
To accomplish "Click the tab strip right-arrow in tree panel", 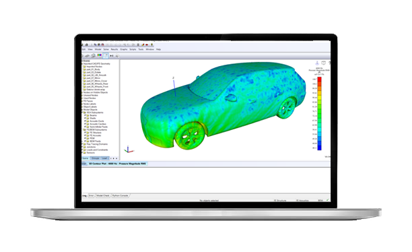I will (x=113, y=158).
